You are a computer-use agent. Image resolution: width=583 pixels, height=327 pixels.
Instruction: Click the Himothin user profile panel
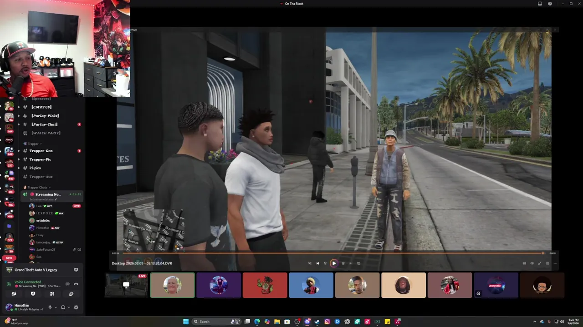pos(25,307)
